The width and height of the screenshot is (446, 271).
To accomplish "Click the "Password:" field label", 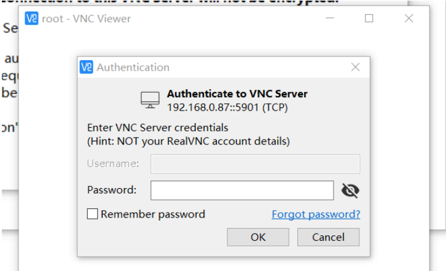I will click(x=112, y=190).
